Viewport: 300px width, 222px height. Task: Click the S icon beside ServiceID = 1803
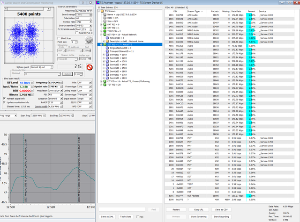[107, 78]
